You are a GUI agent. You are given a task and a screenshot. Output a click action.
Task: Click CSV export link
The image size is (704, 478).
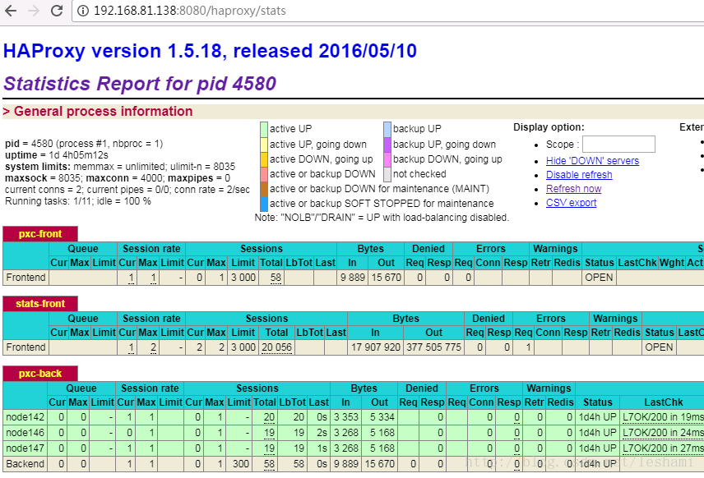571,202
